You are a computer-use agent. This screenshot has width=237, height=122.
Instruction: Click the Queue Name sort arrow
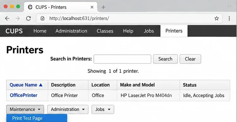tap(41, 85)
